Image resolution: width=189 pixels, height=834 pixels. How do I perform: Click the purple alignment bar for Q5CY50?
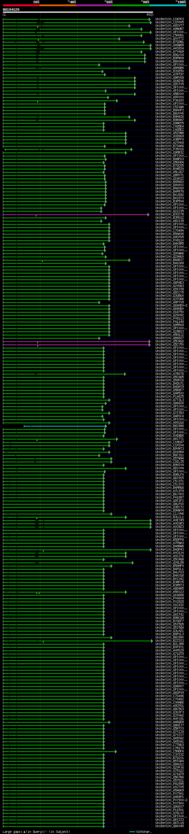tap(76, 345)
